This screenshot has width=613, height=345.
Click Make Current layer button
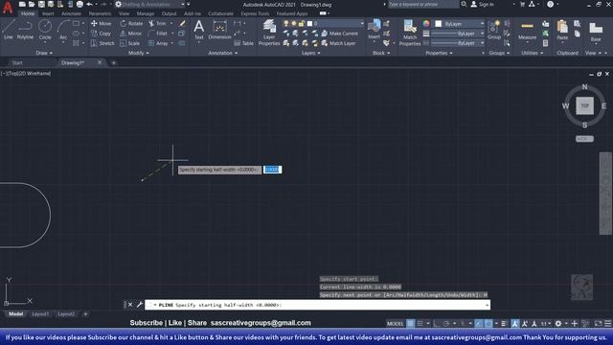click(x=339, y=34)
